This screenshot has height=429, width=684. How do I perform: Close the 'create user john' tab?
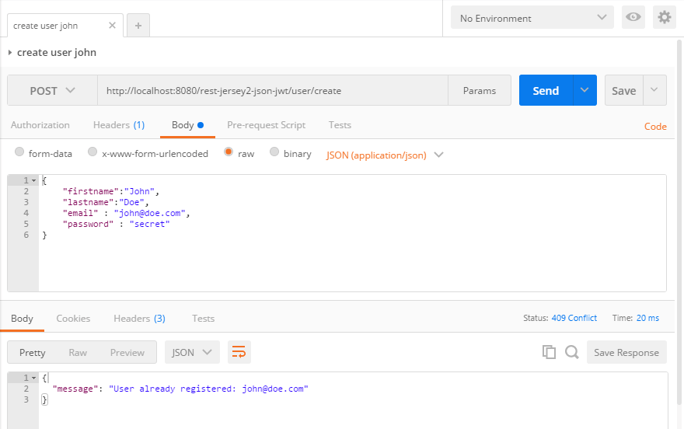point(112,25)
